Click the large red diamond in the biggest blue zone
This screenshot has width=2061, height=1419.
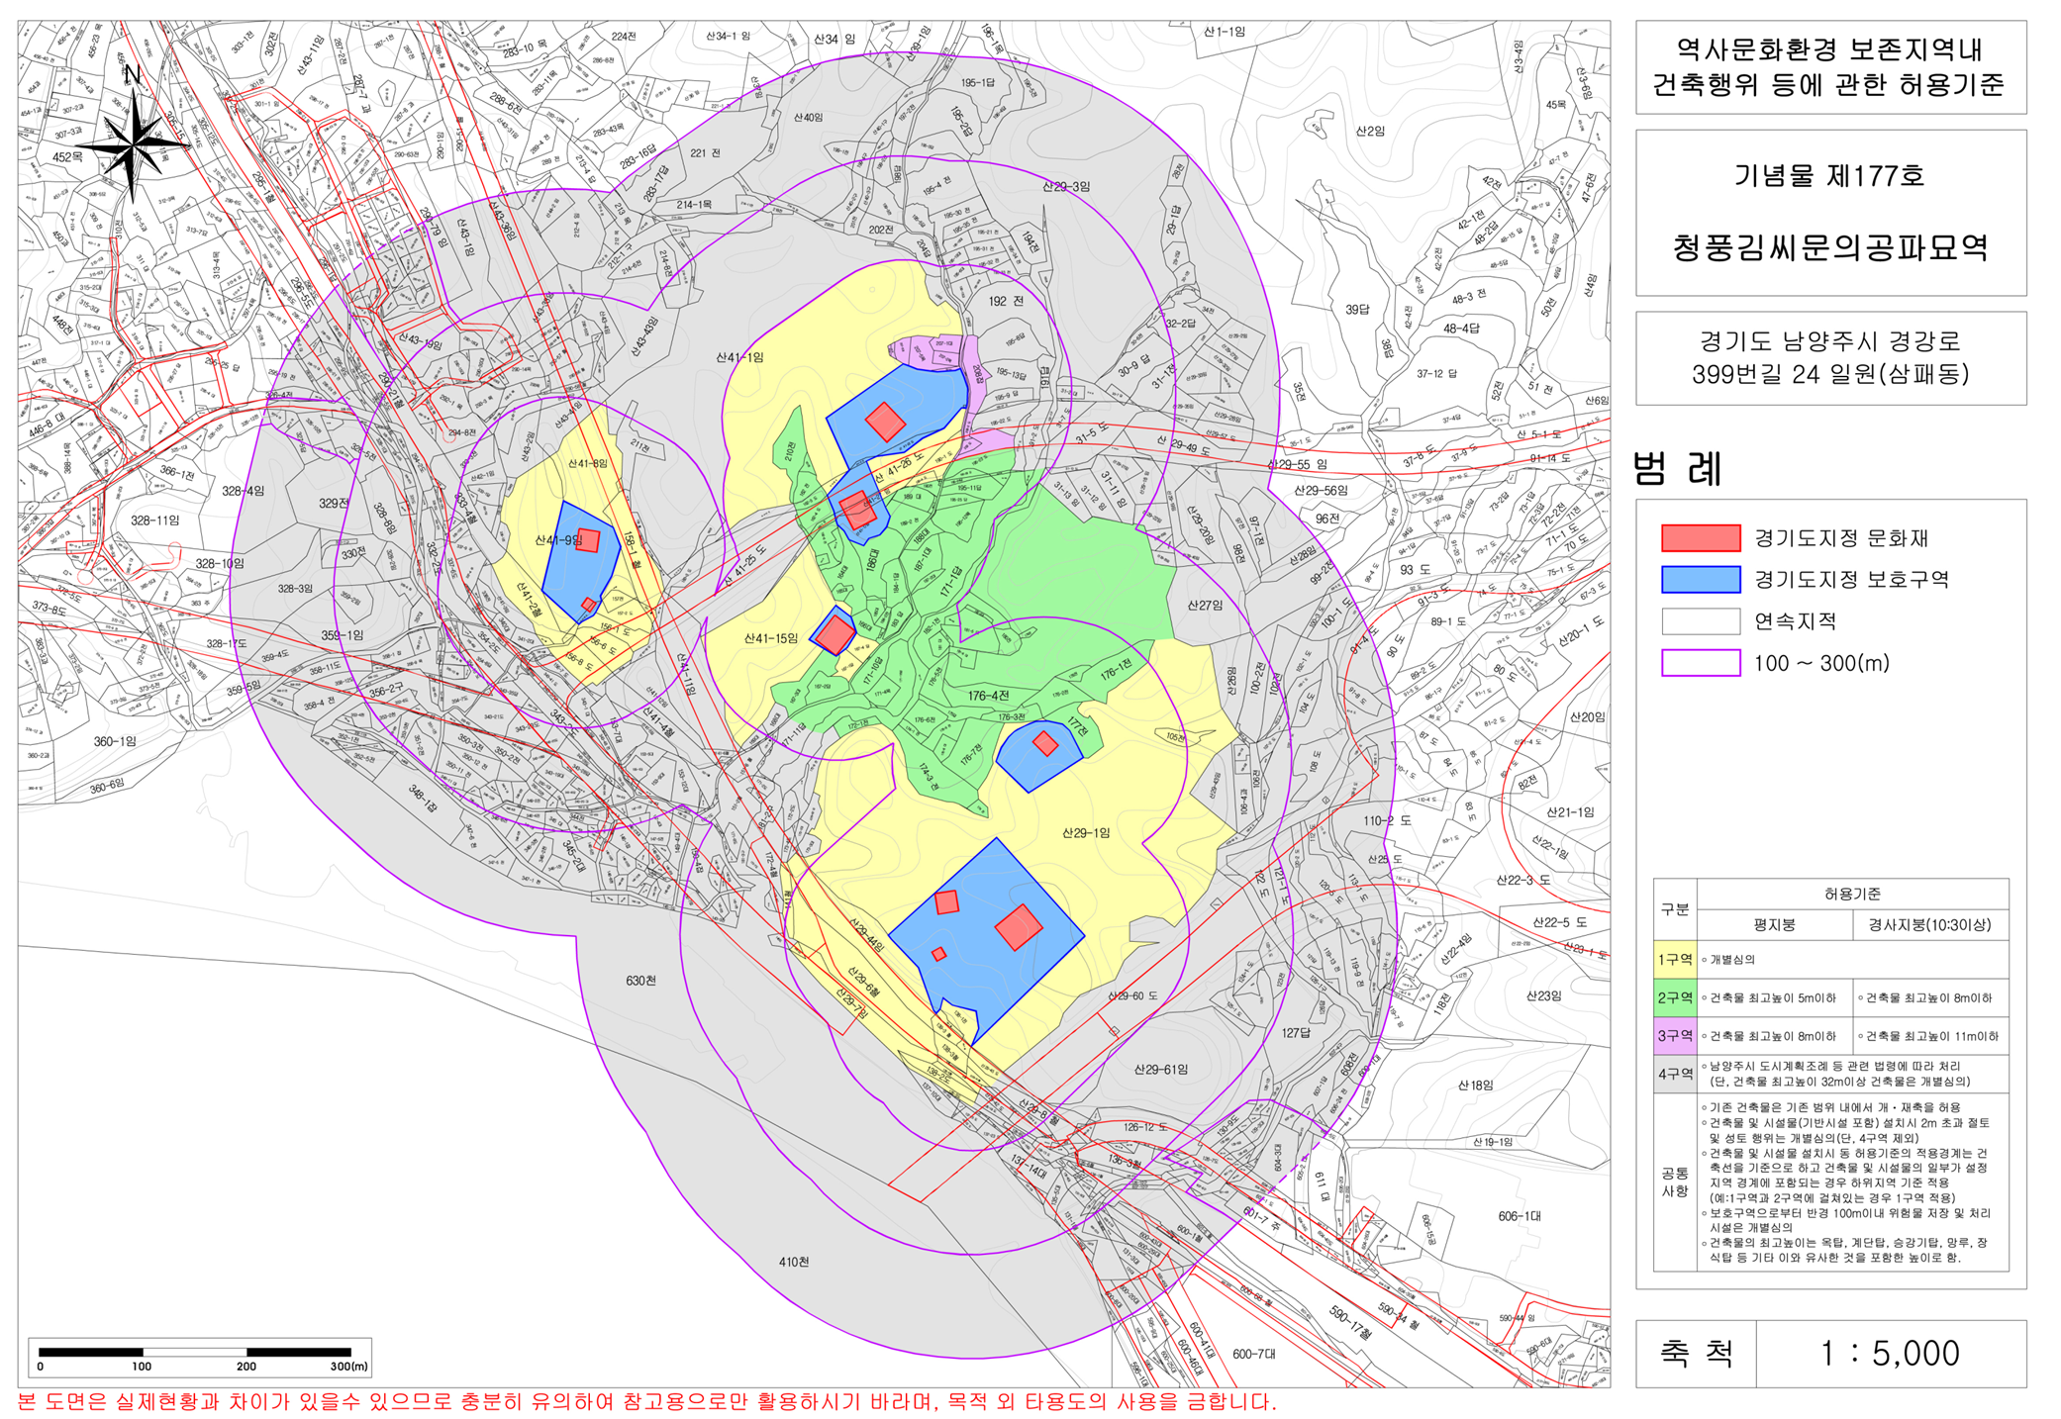(1018, 927)
